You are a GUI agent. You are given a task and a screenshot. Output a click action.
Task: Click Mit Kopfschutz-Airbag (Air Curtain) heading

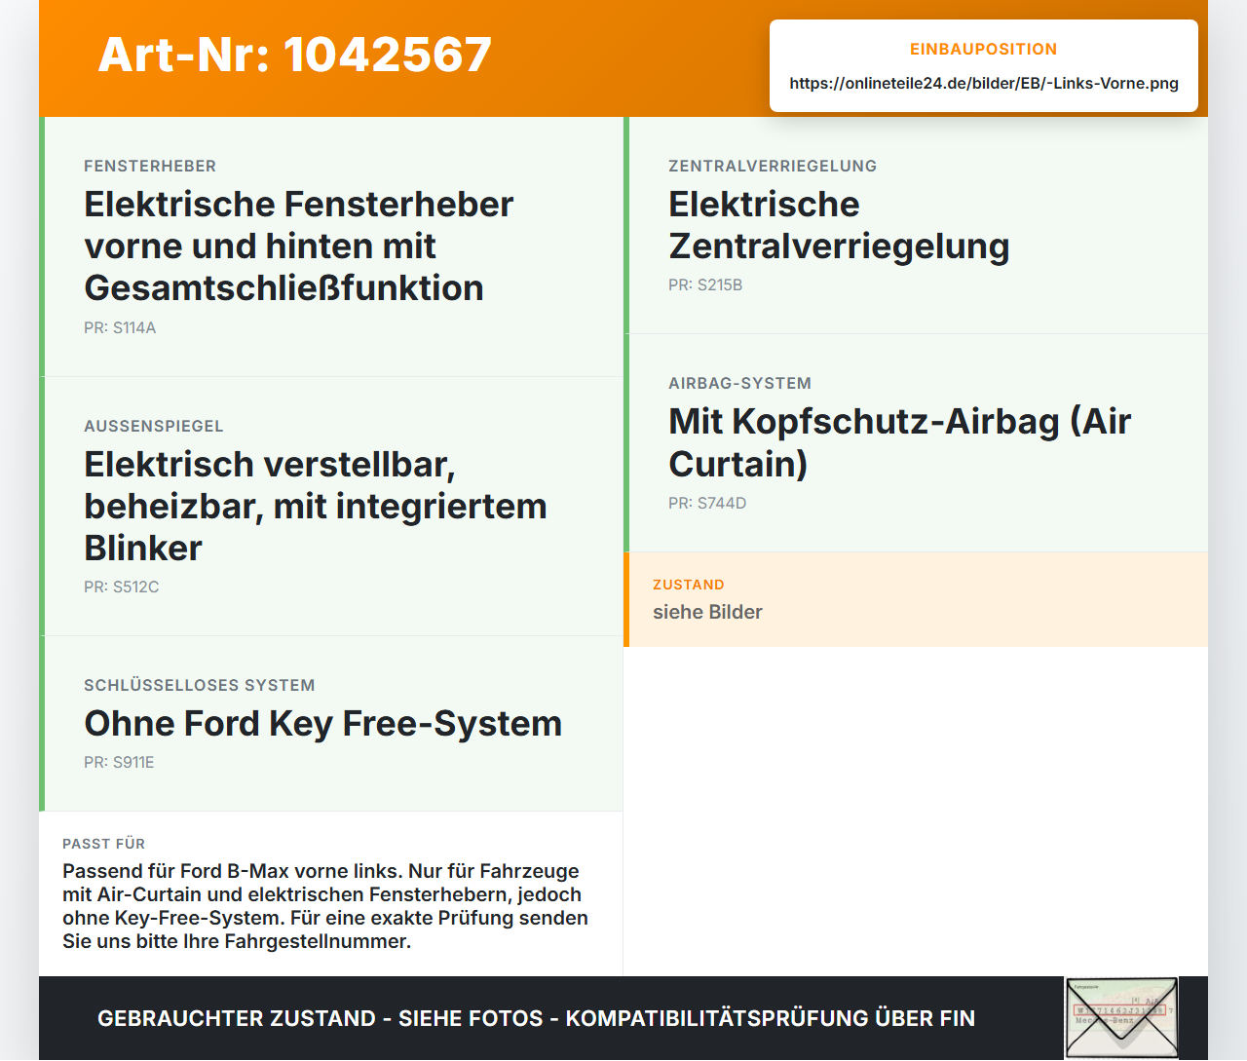900,442
